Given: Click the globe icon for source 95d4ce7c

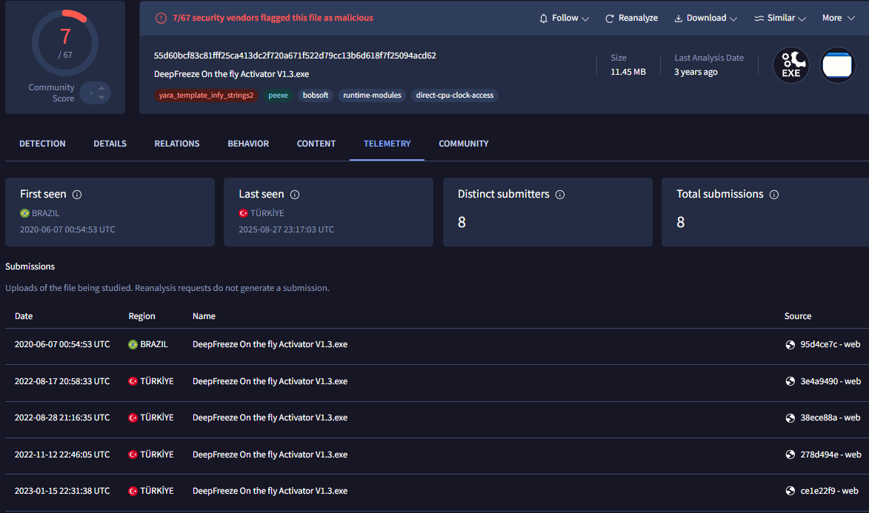Looking at the screenshot, I should [x=790, y=344].
